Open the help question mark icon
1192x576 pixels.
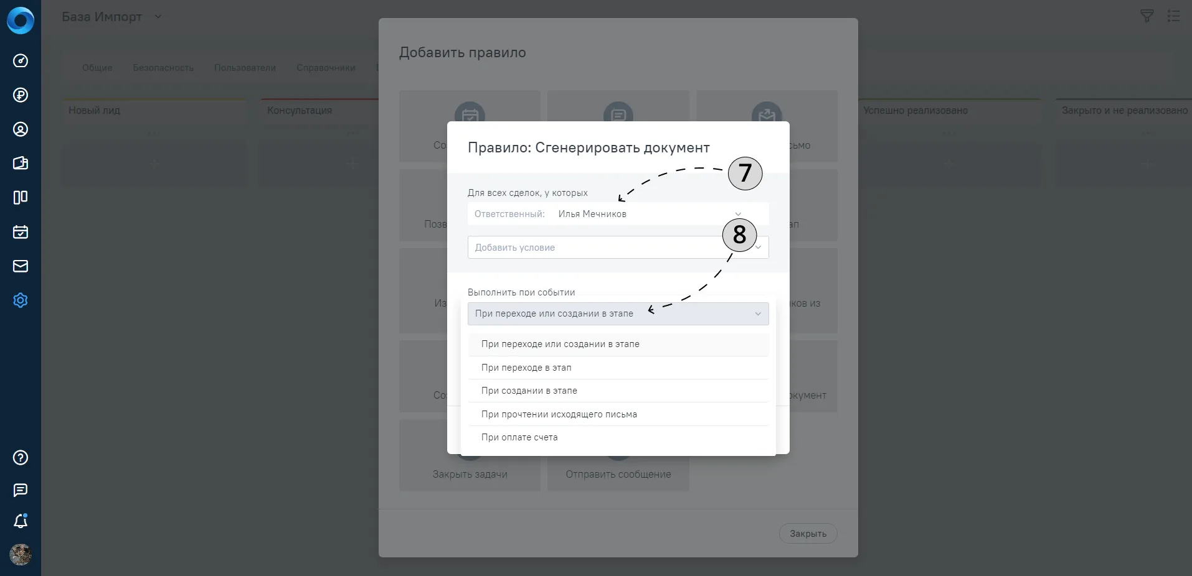point(21,458)
